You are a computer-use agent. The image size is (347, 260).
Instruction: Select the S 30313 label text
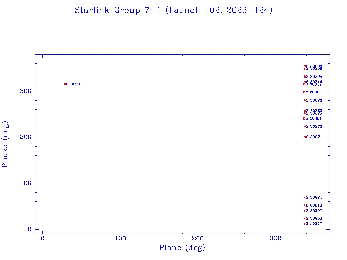click(x=314, y=205)
